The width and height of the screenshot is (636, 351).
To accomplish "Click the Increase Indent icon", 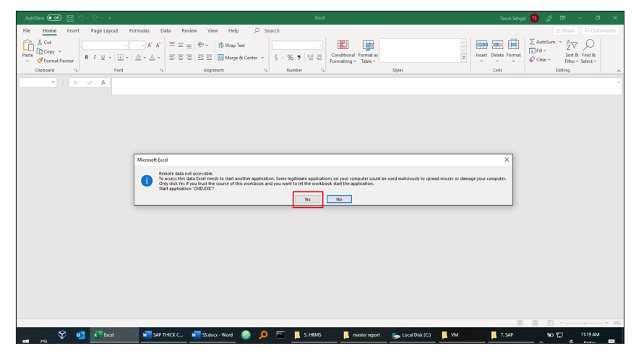I will tap(209, 58).
